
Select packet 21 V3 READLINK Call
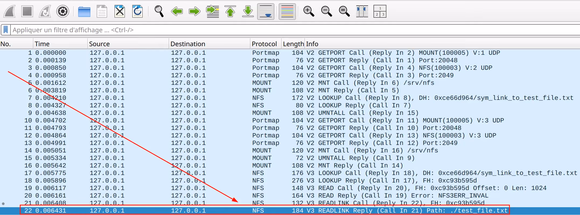click(290, 203)
